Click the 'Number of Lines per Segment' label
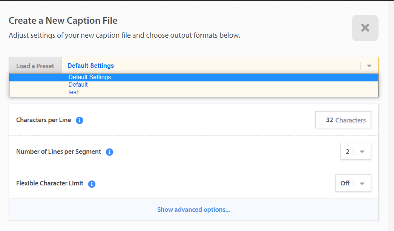 pyautogui.click(x=58, y=151)
